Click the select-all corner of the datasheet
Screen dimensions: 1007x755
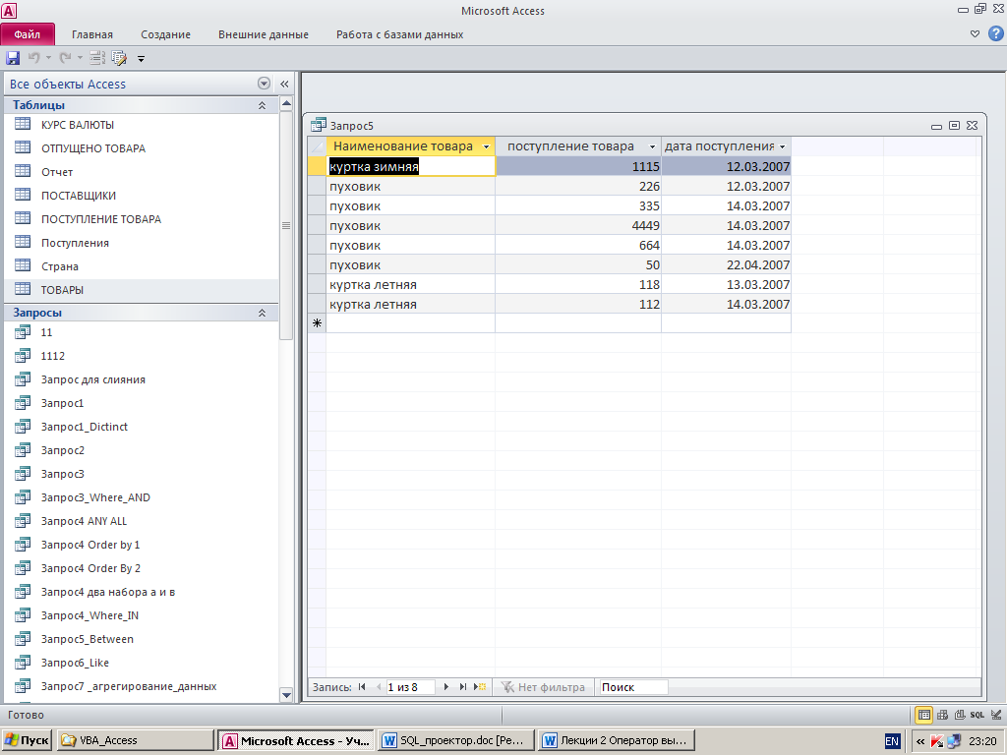(x=317, y=146)
